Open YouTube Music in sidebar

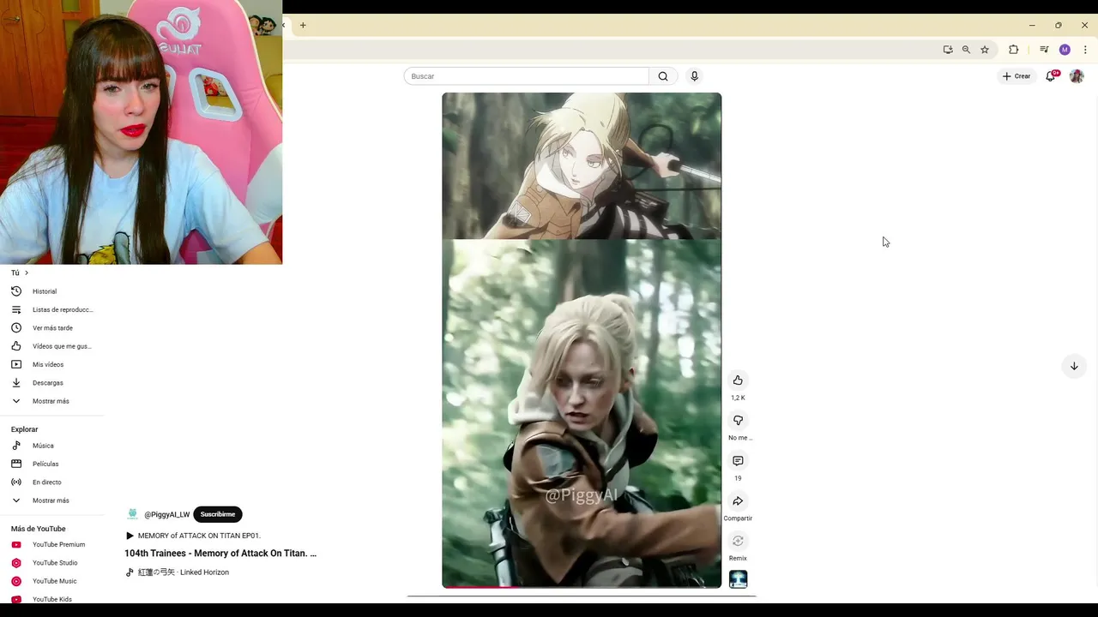[x=53, y=581]
